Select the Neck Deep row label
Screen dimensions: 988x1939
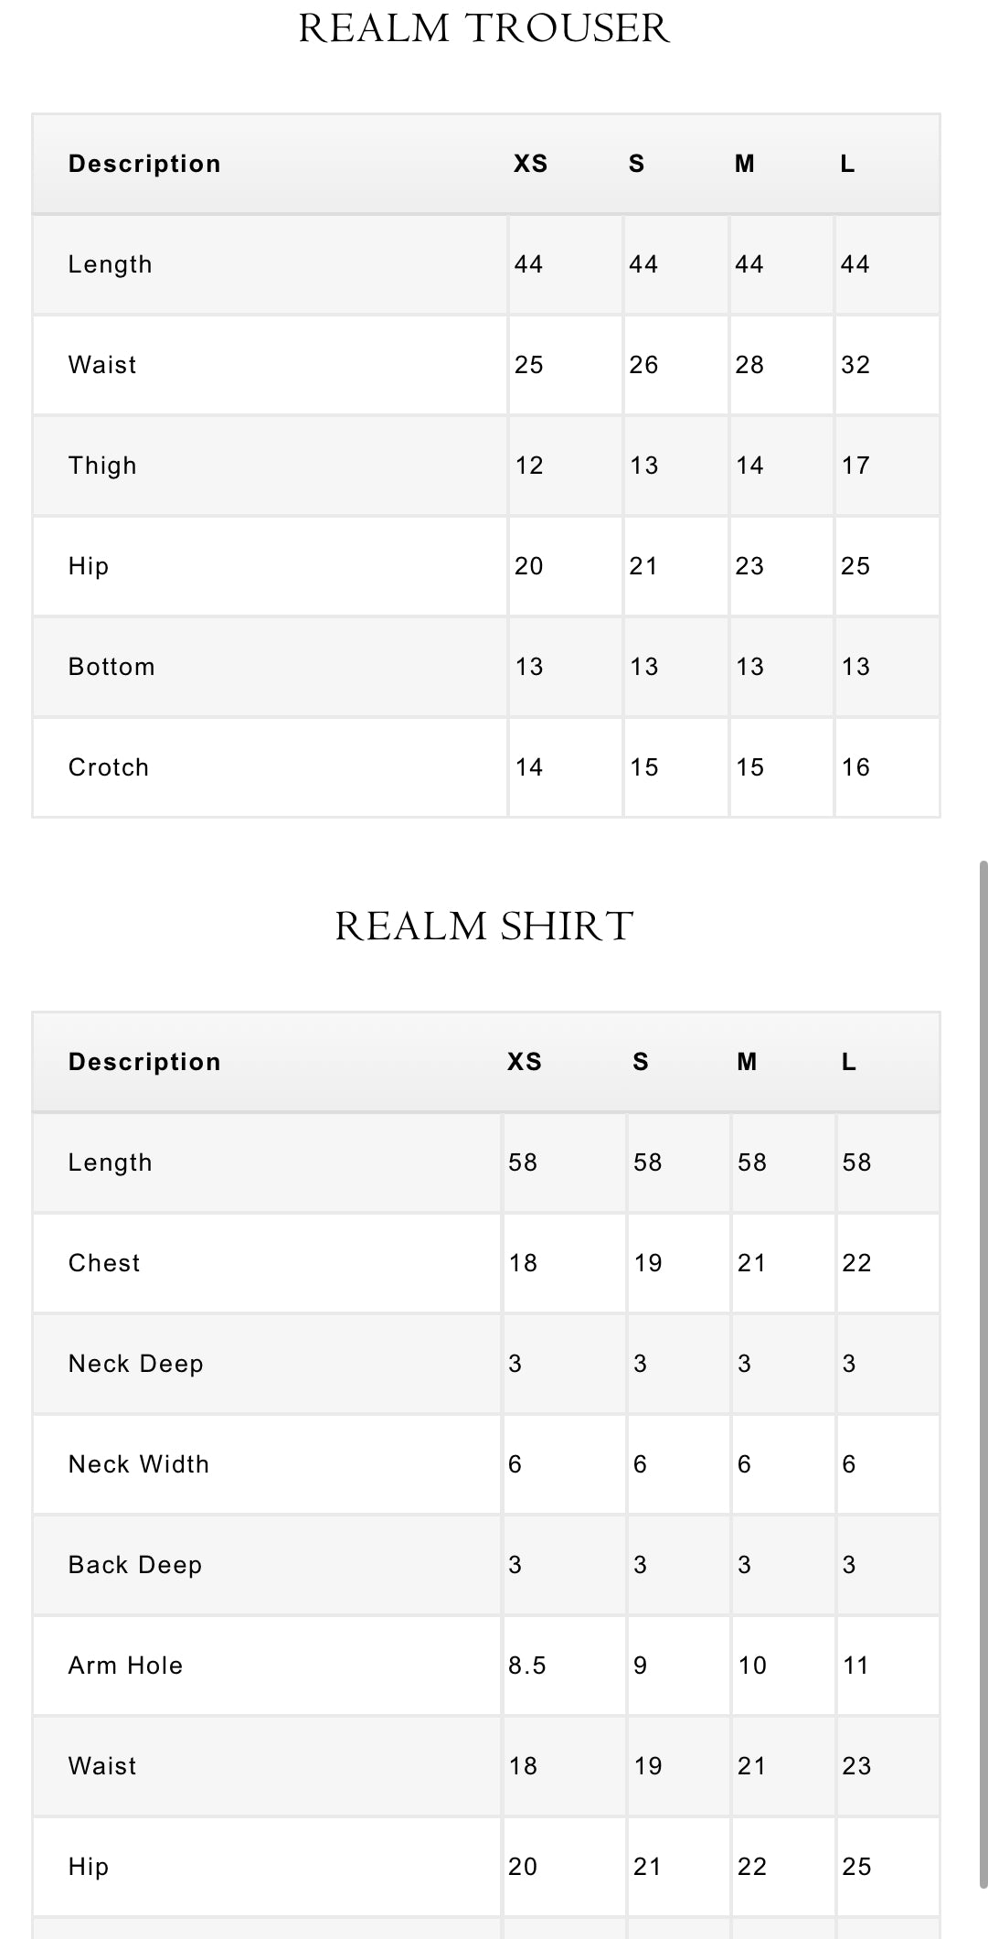pyautogui.click(x=136, y=1364)
